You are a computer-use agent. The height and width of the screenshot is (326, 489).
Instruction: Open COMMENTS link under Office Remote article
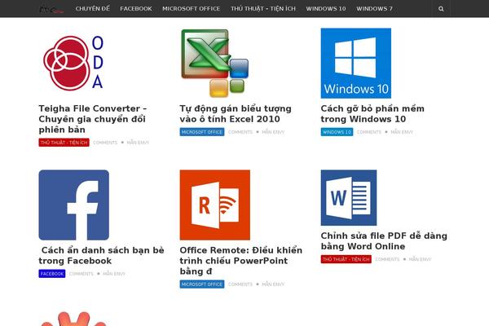tap(240, 284)
